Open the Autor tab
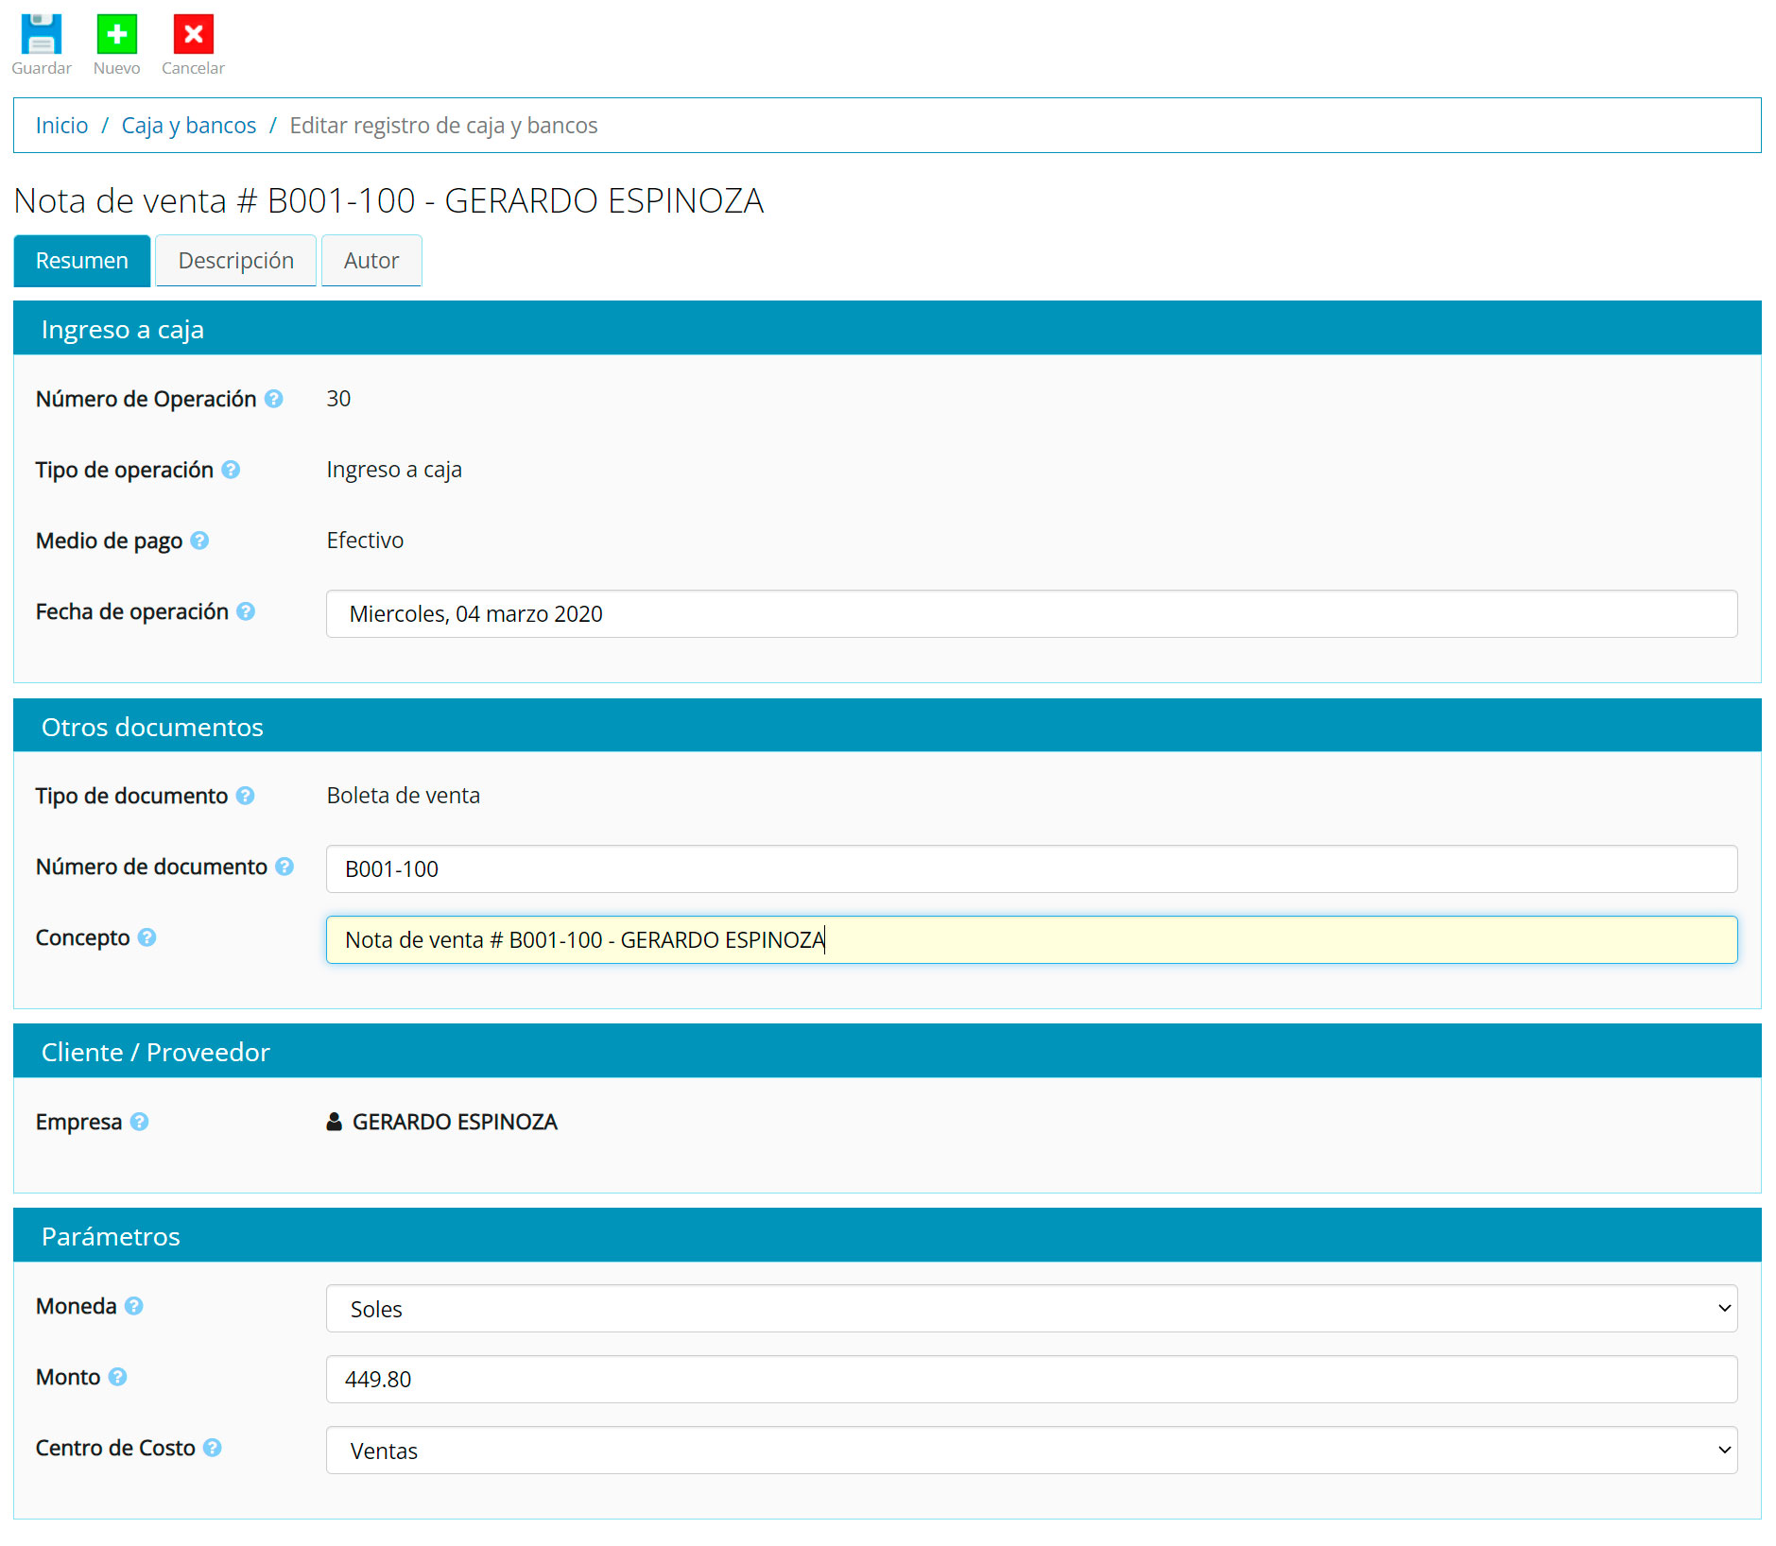The width and height of the screenshot is (1776, 1546). click(371, 261)
